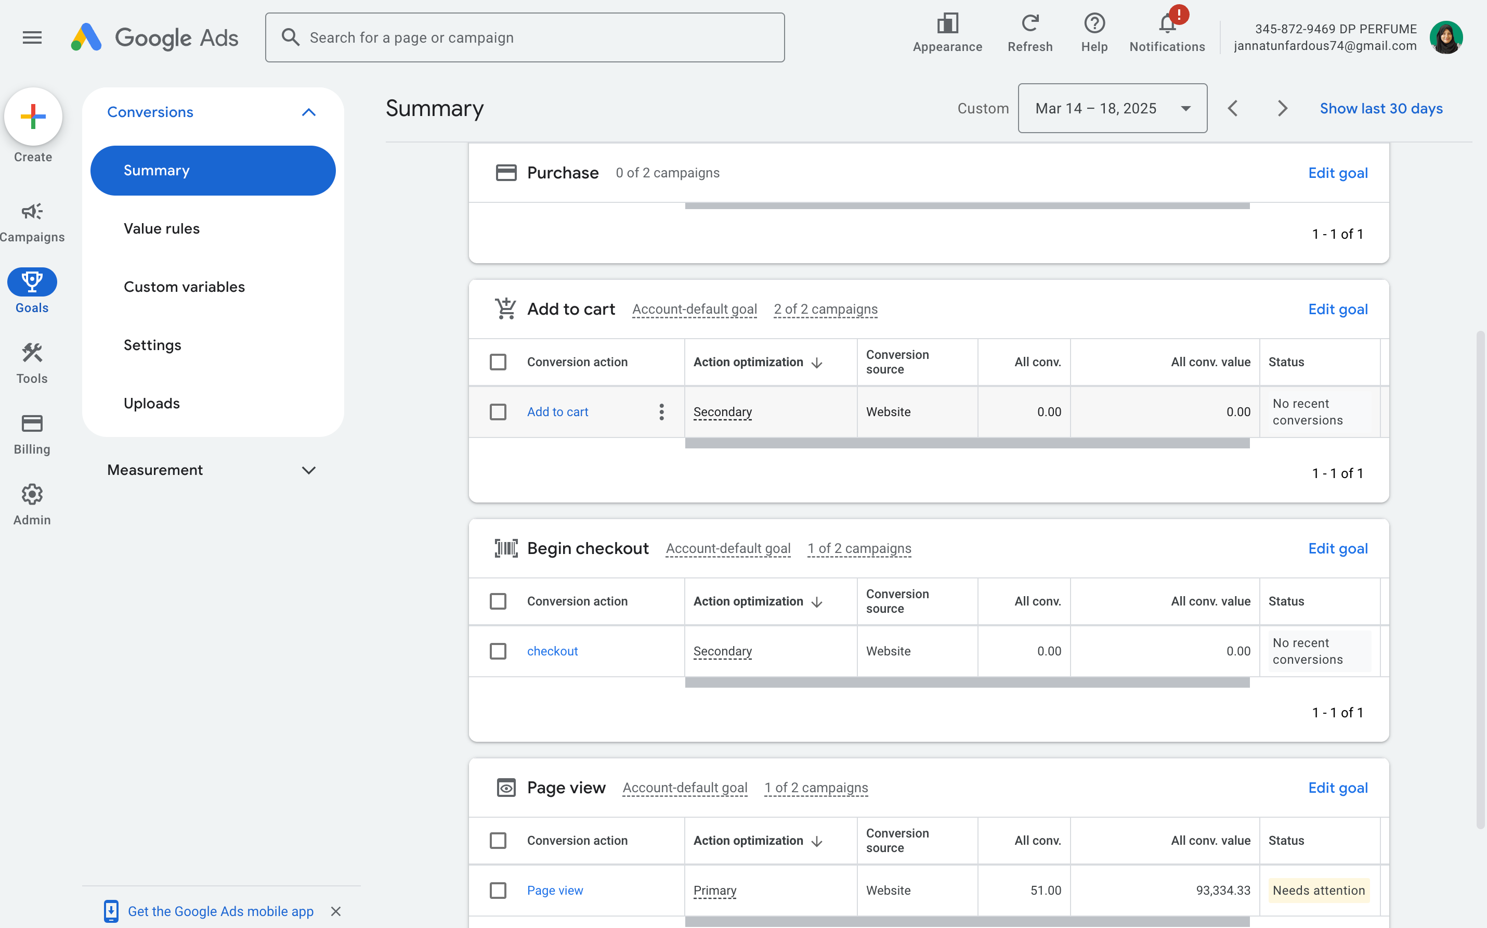Edit goal for Add to cart

(x=1337, y=308)
